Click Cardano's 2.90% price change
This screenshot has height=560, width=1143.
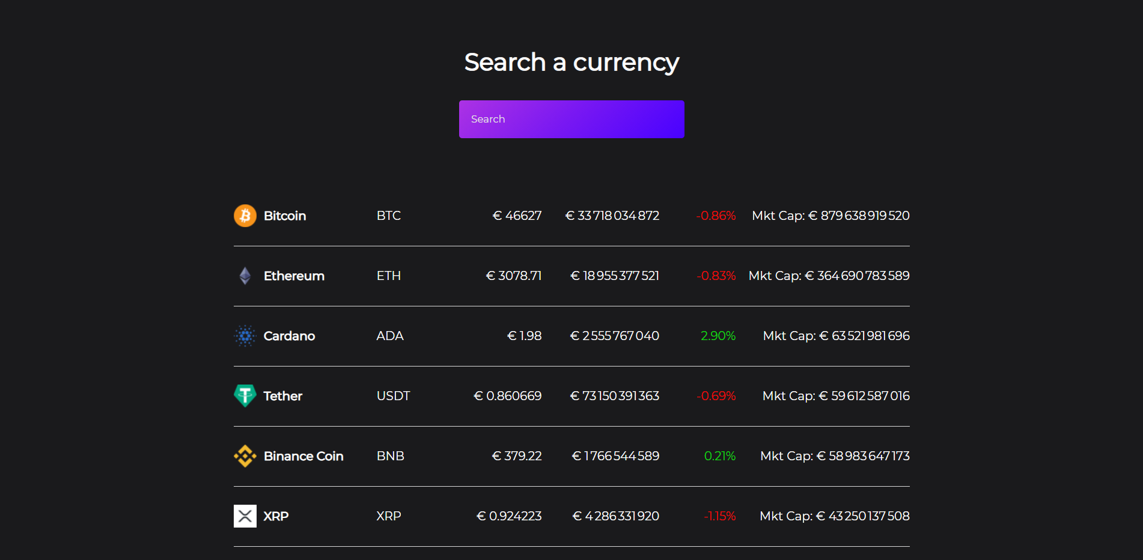point(718,336)
